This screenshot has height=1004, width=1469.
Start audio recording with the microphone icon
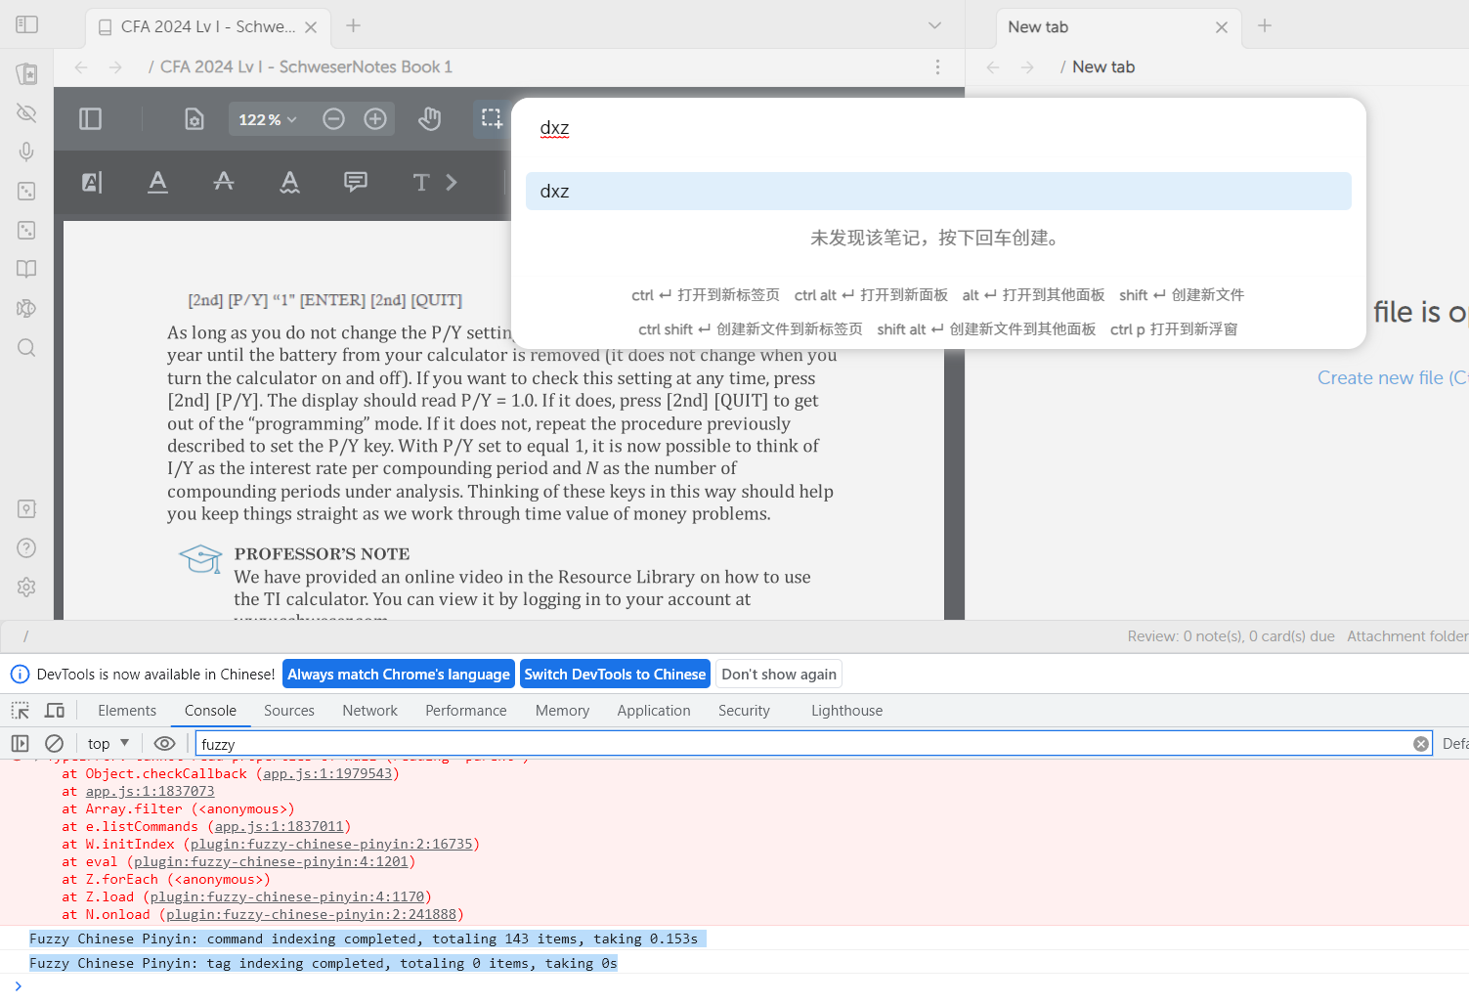(x=26, y=152)
